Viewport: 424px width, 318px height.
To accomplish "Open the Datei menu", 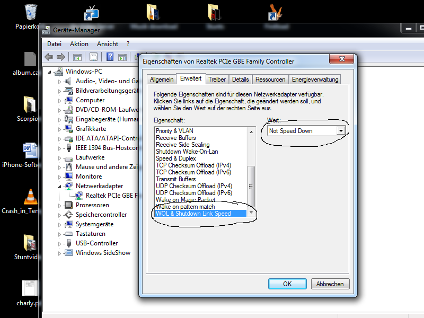I will (x=54, y=44).
